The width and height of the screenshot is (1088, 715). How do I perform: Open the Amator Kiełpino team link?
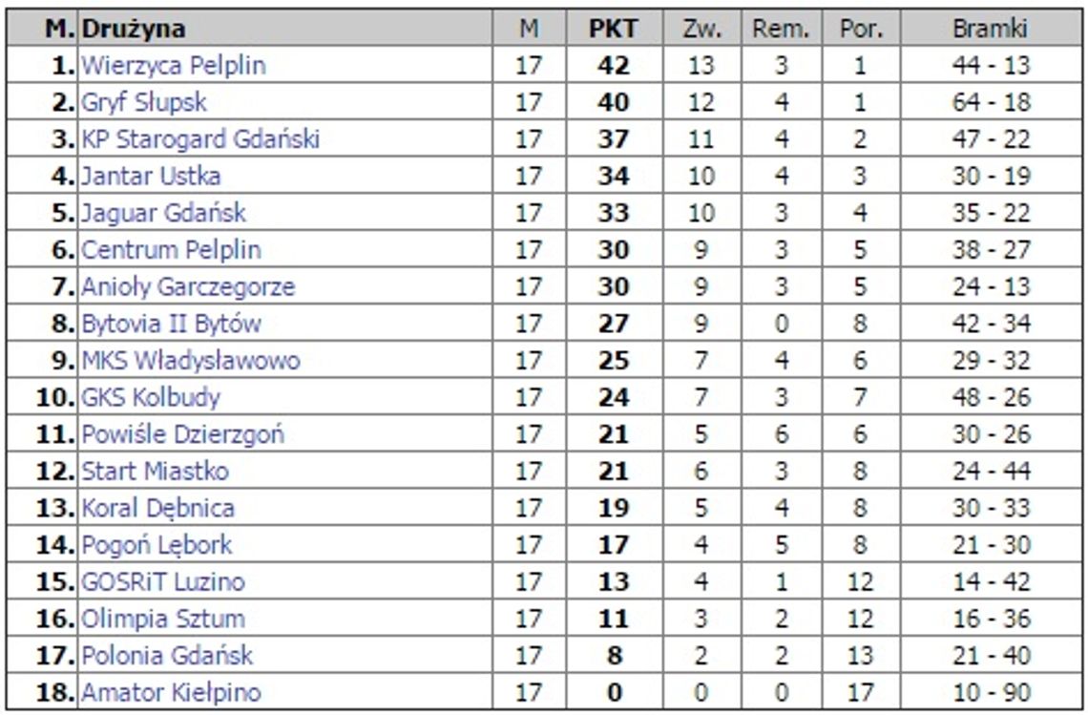coord(171,692)
